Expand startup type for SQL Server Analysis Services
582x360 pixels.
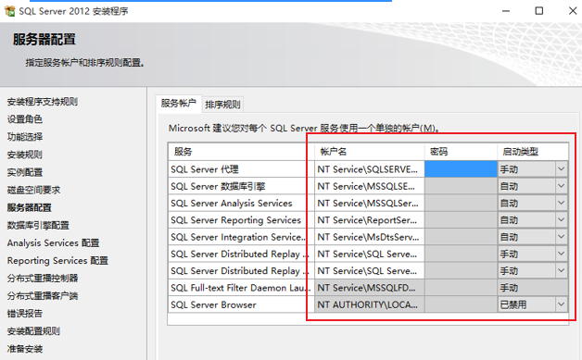[x=562, y=203]
